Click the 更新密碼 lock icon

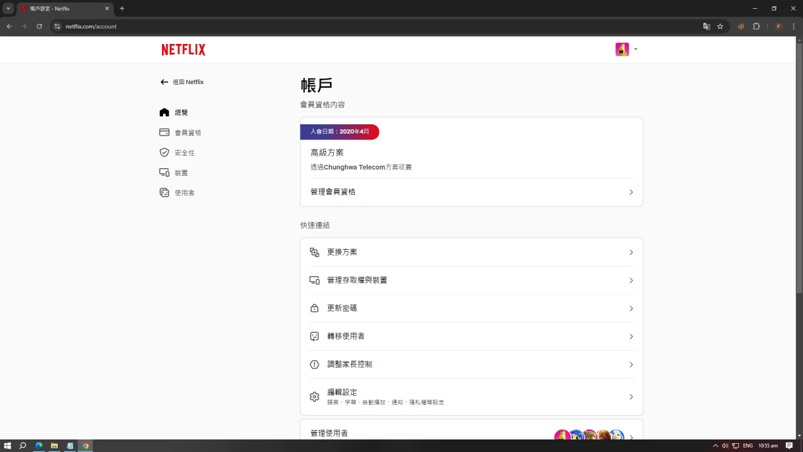click(x=315, y=308)
